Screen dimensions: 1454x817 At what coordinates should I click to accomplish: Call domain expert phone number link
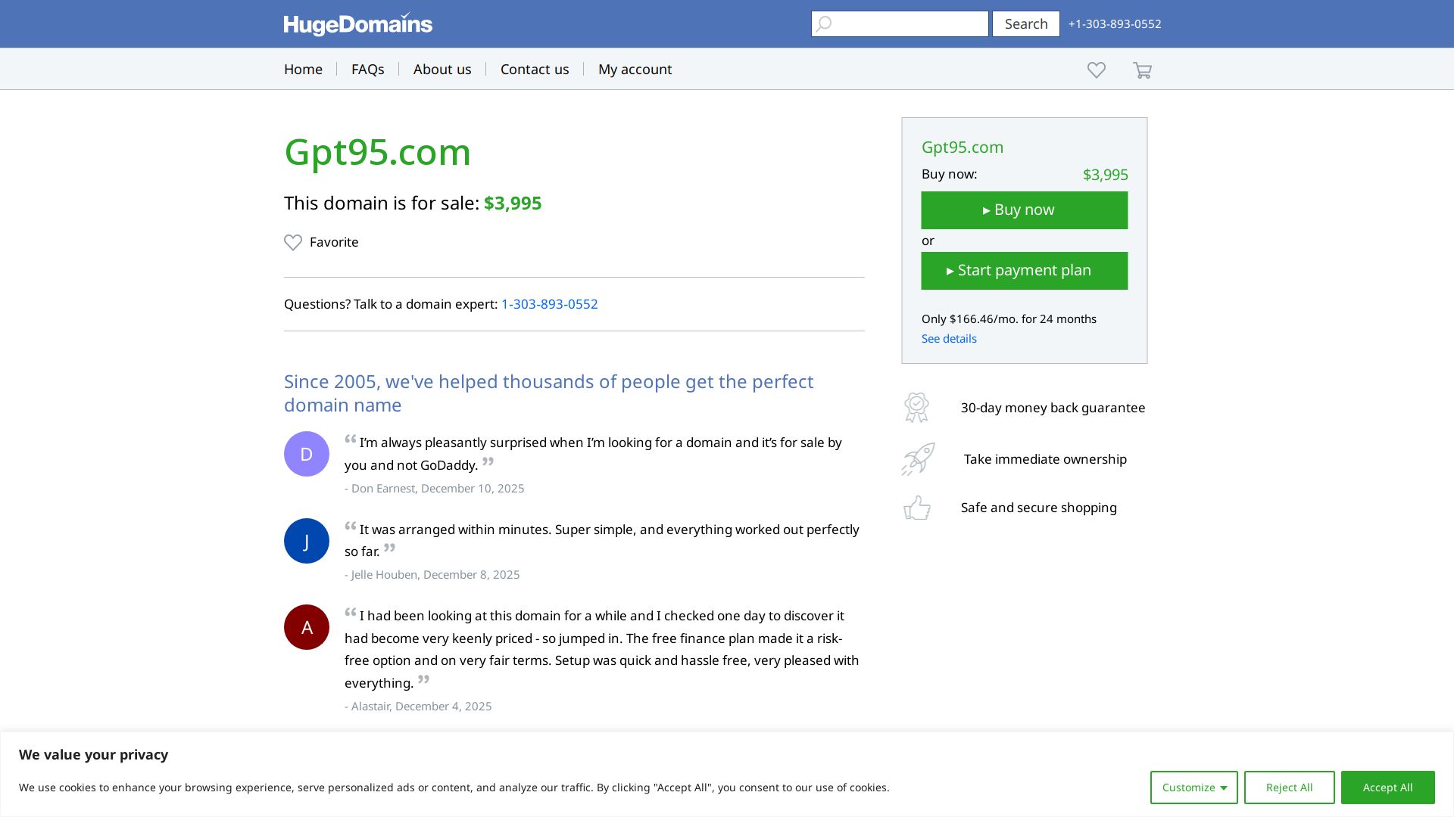[x=549, y=304]
